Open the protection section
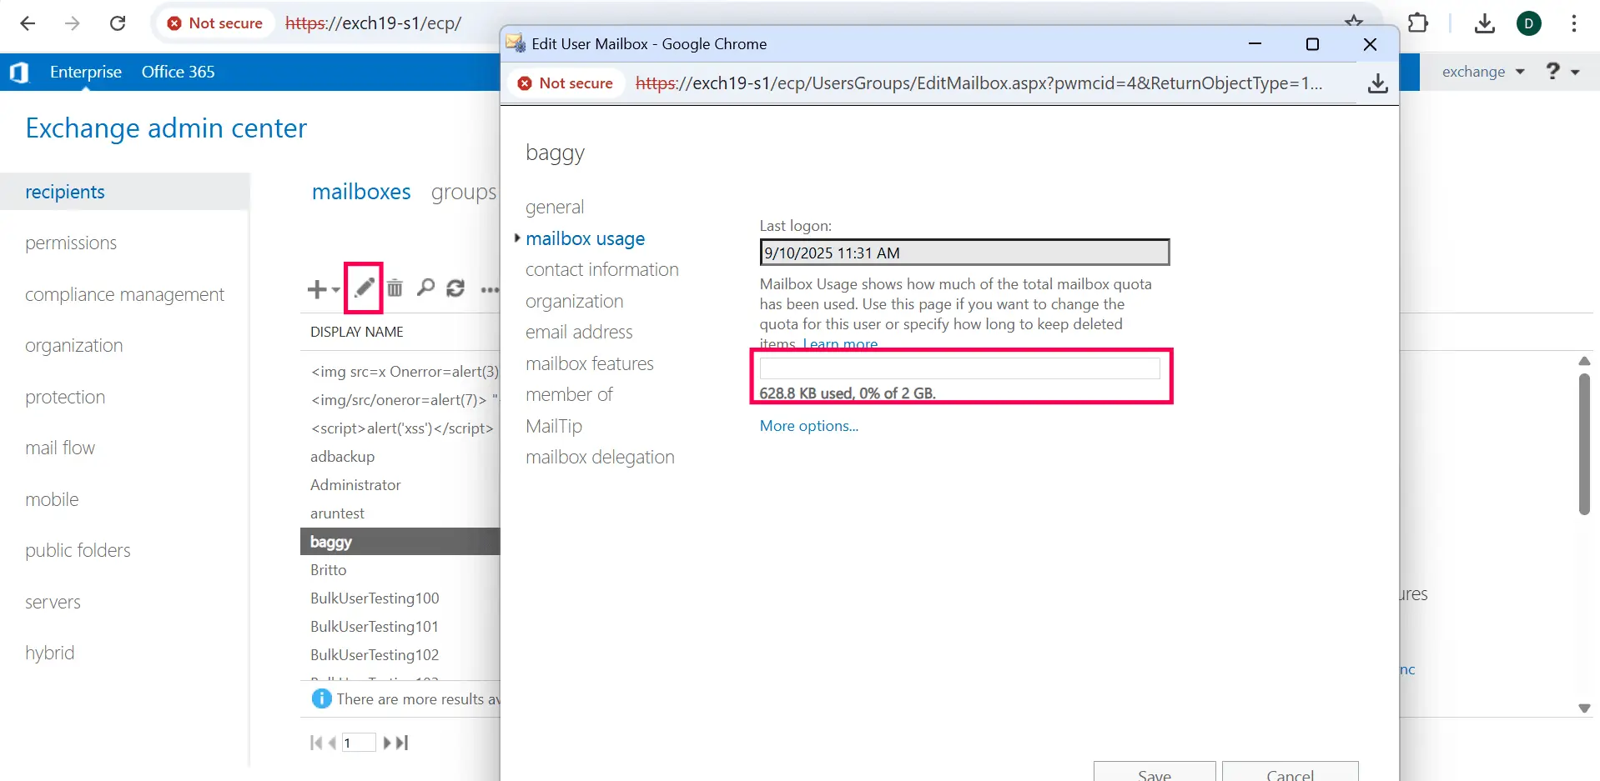Image resolution: width=1600 pixels, height=781 pixels. [65, 397]
